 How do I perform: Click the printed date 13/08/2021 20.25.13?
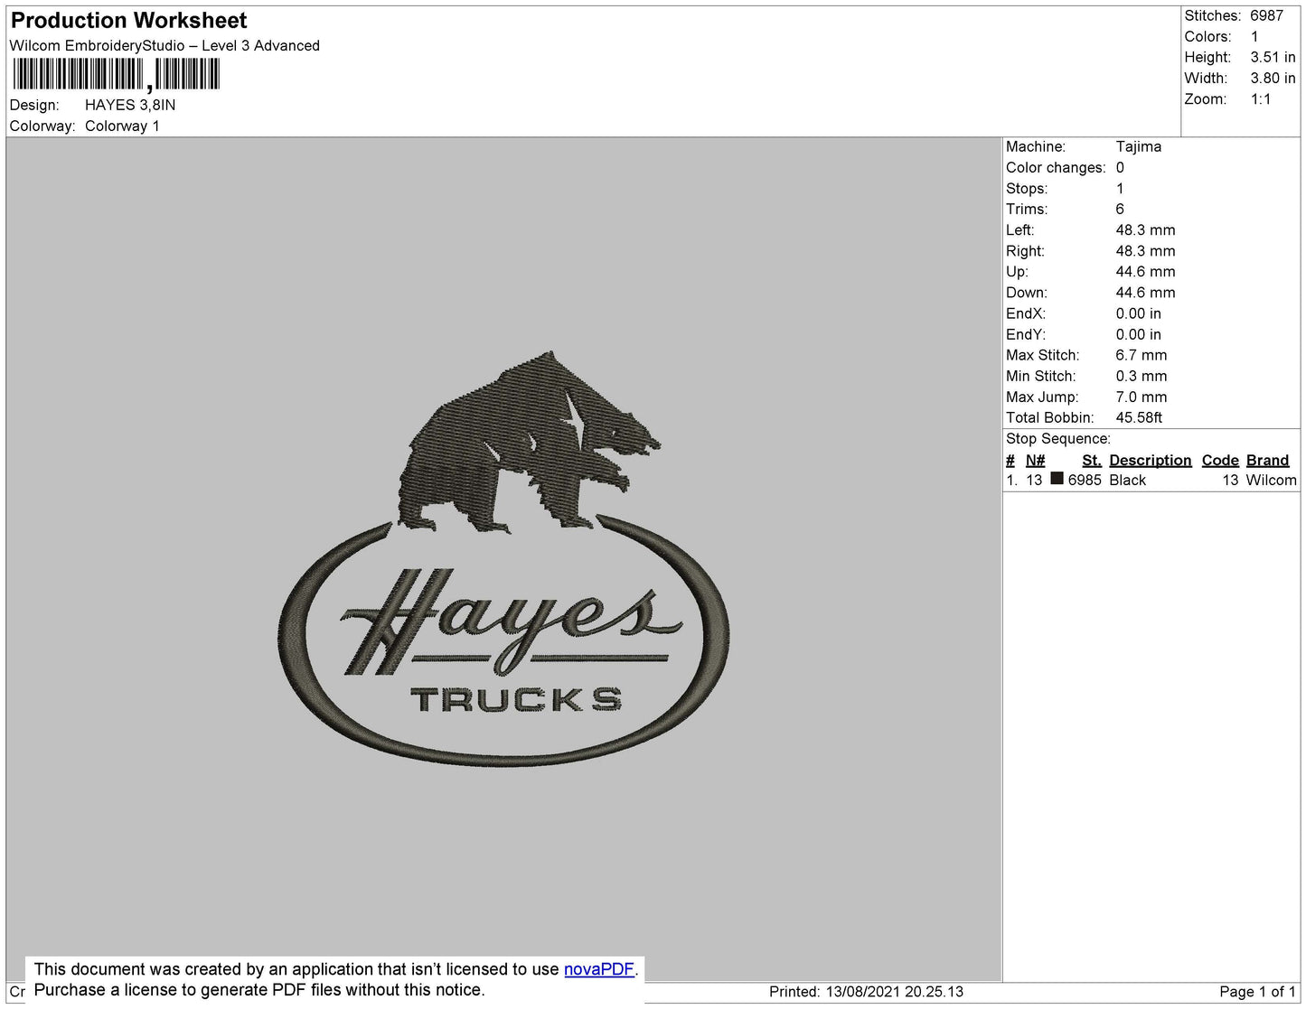click(x=895, y=992)
